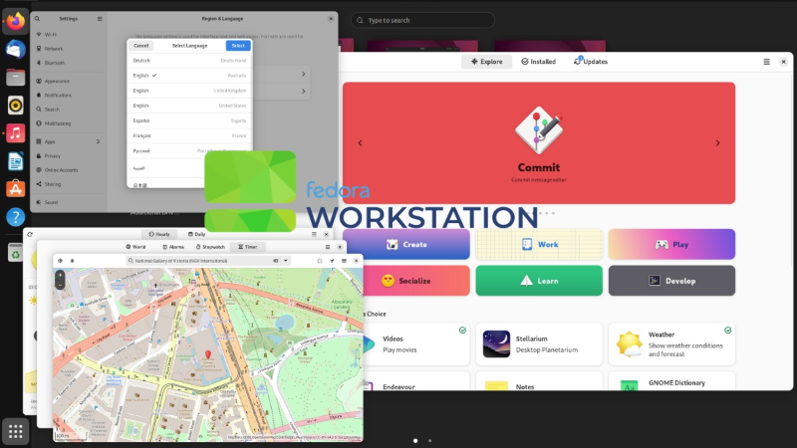Switch to the Installed tab in Software
Image resolution: width=797 pixels, height=448 pixels.
[x=539, y=62]
